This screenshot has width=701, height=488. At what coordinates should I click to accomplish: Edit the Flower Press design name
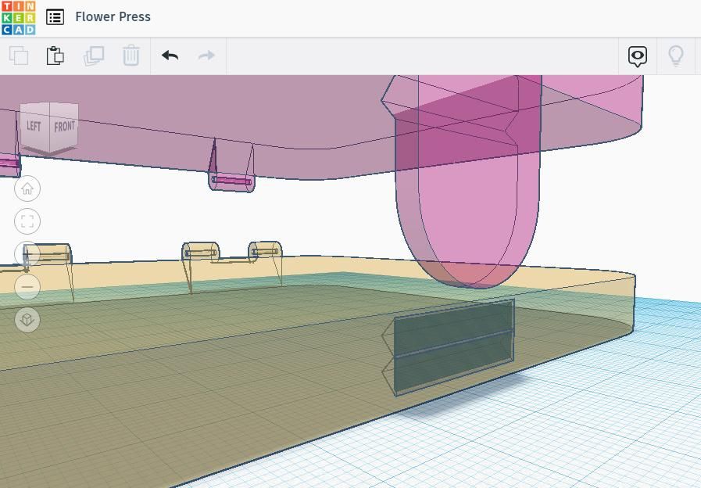coord(113,17)
